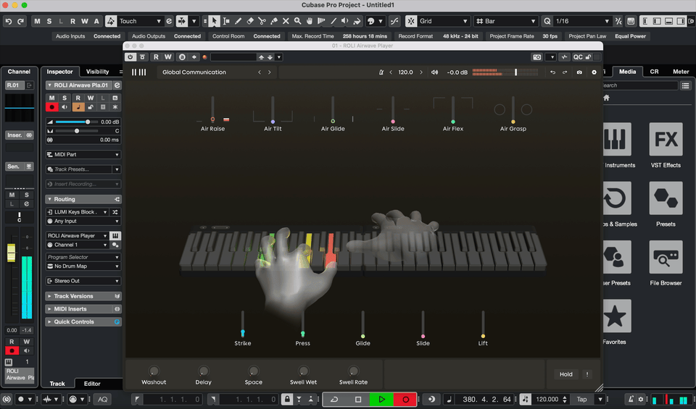Go to next Airwave preset arrow
Viewport: 696px width, 409px height.
click(270, 72)
